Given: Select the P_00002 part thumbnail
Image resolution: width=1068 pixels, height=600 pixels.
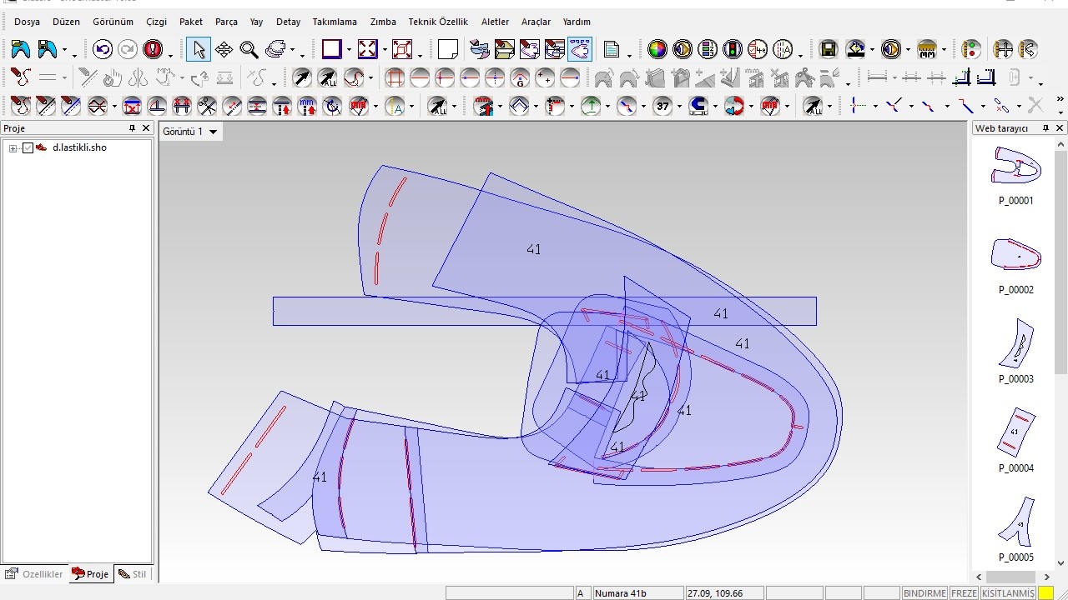Looking at the screenshot, I should pyautogui.click(x=1015, y=254).
